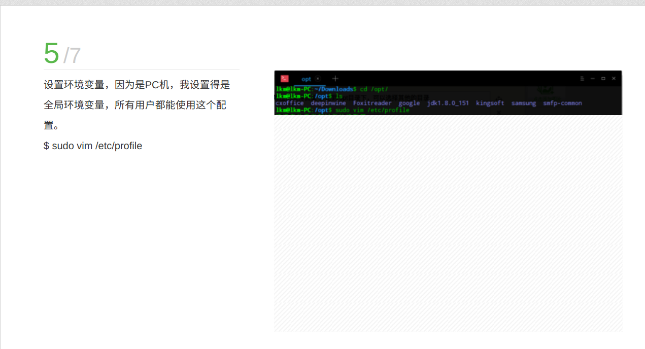Click the kingsoft entry in ls output
The image size is (645, 349).
click(490, 103)
